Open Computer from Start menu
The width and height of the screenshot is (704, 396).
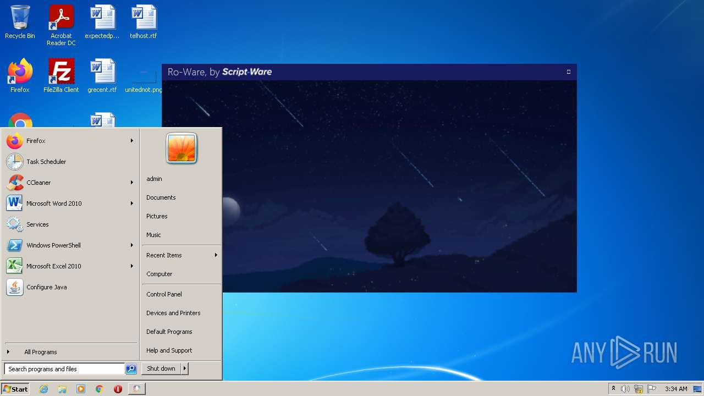(182, 274)
